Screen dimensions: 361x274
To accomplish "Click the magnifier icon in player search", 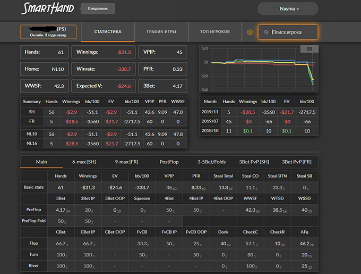I will pos(265,32).
